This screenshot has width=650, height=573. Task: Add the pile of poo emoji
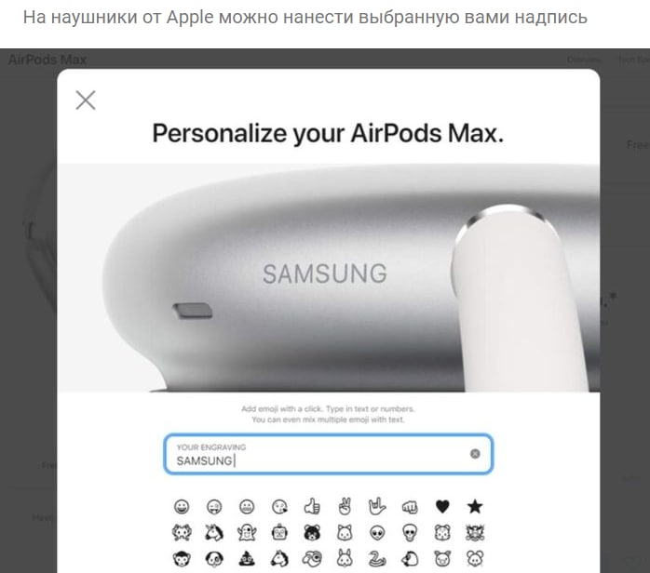(247, 559)
